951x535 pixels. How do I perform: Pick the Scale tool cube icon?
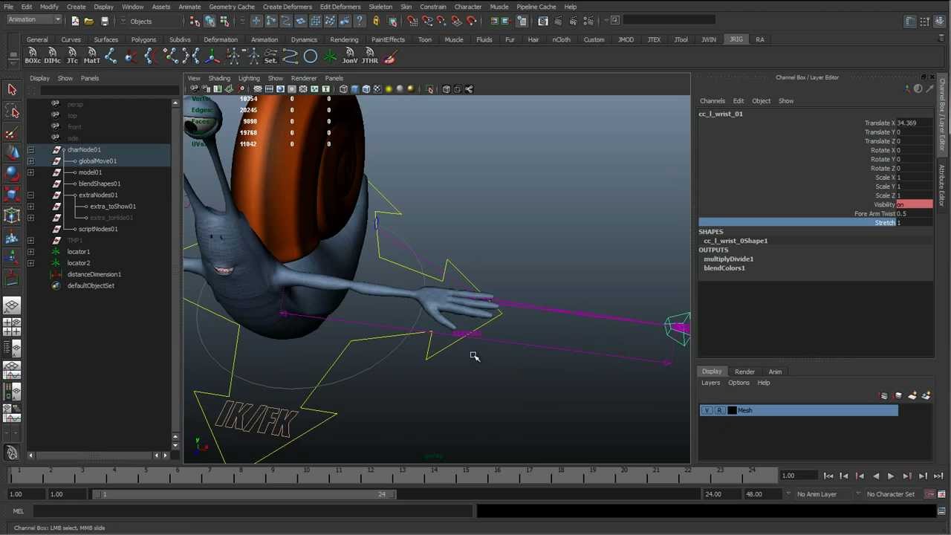tap(12, 195)
